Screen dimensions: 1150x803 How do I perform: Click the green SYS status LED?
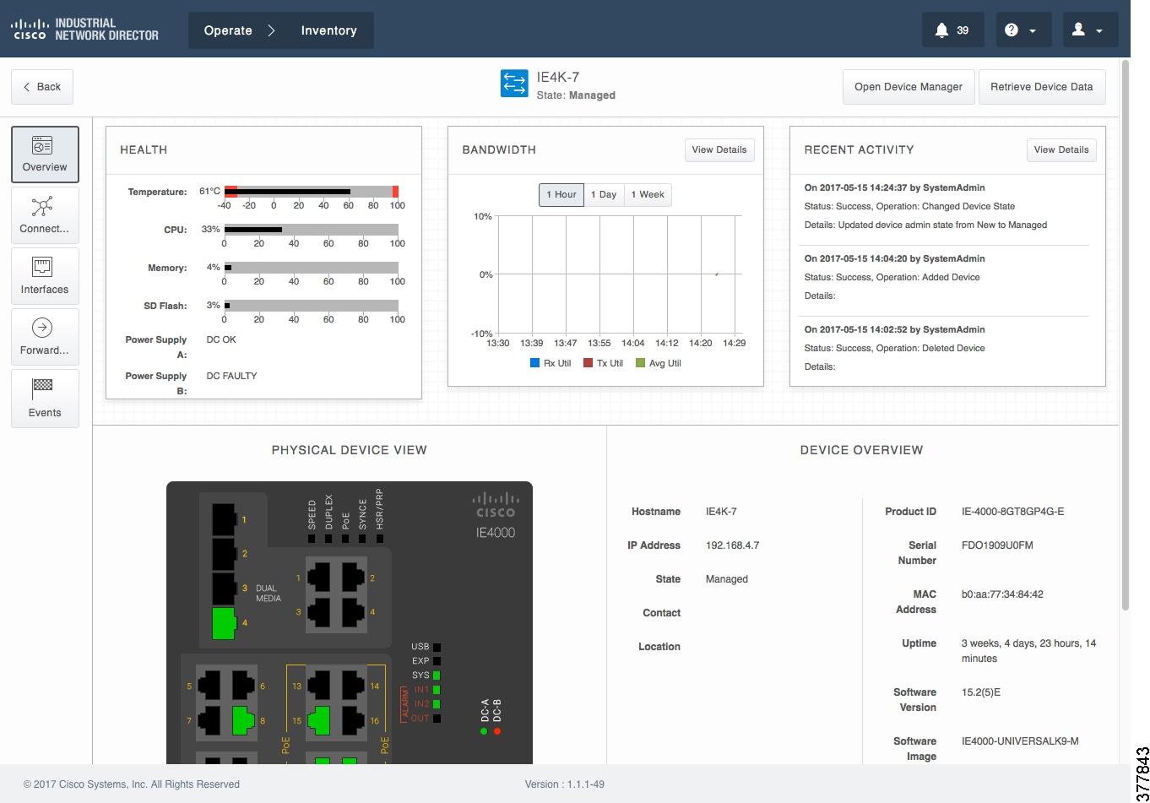pos(437,675)
